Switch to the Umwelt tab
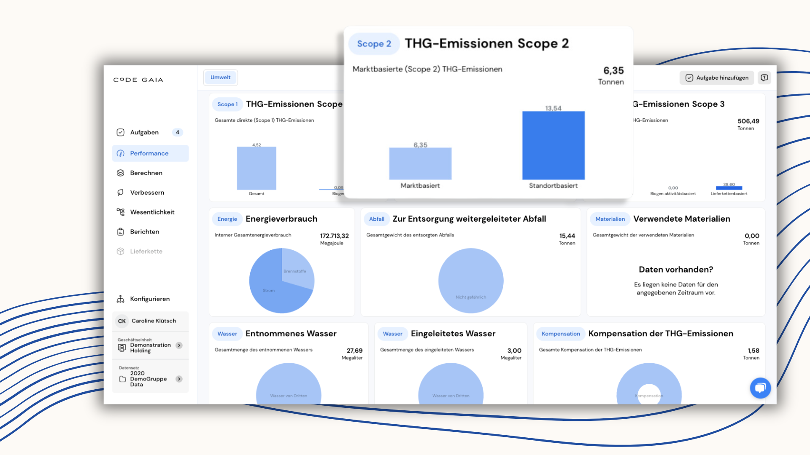This screenshot has height=455, width=810. pyautogui.click(x=220, y=78)
